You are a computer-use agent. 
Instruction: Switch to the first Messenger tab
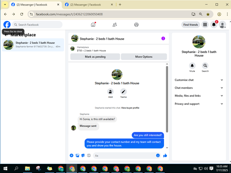click(x=35, y=5)
